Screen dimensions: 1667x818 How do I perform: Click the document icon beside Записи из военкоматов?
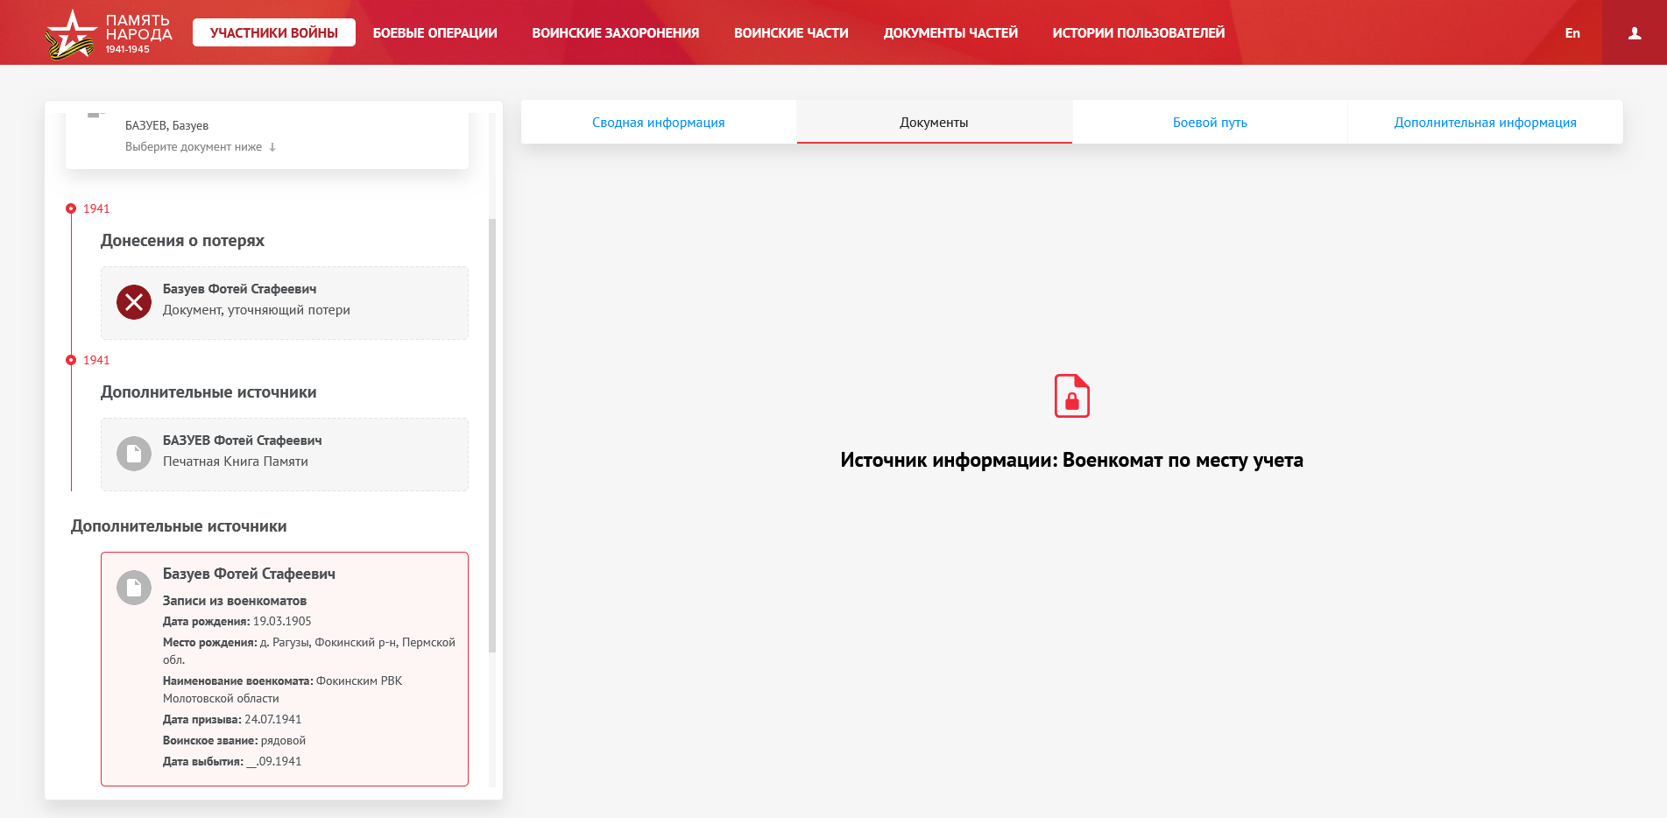point(134,588)
